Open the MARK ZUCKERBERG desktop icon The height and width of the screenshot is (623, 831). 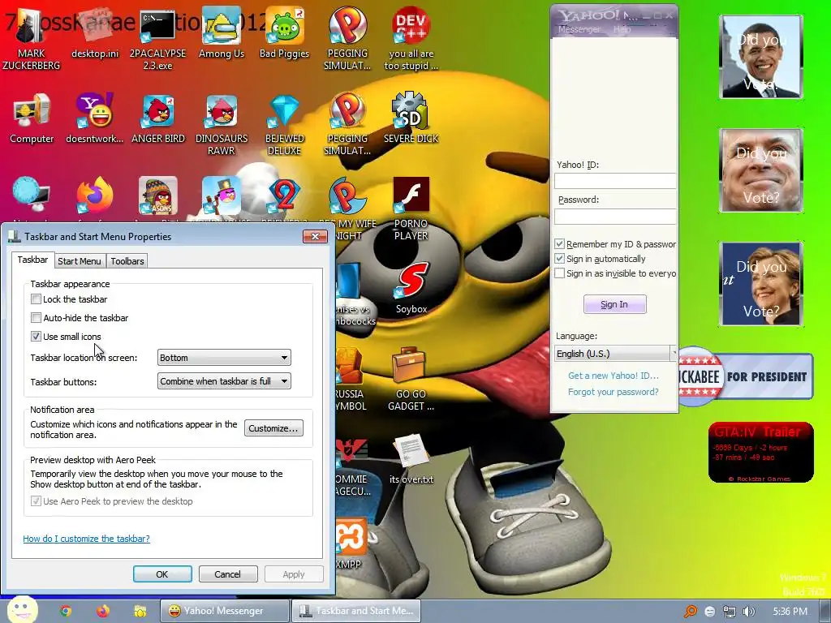click(x=31, y=40)
